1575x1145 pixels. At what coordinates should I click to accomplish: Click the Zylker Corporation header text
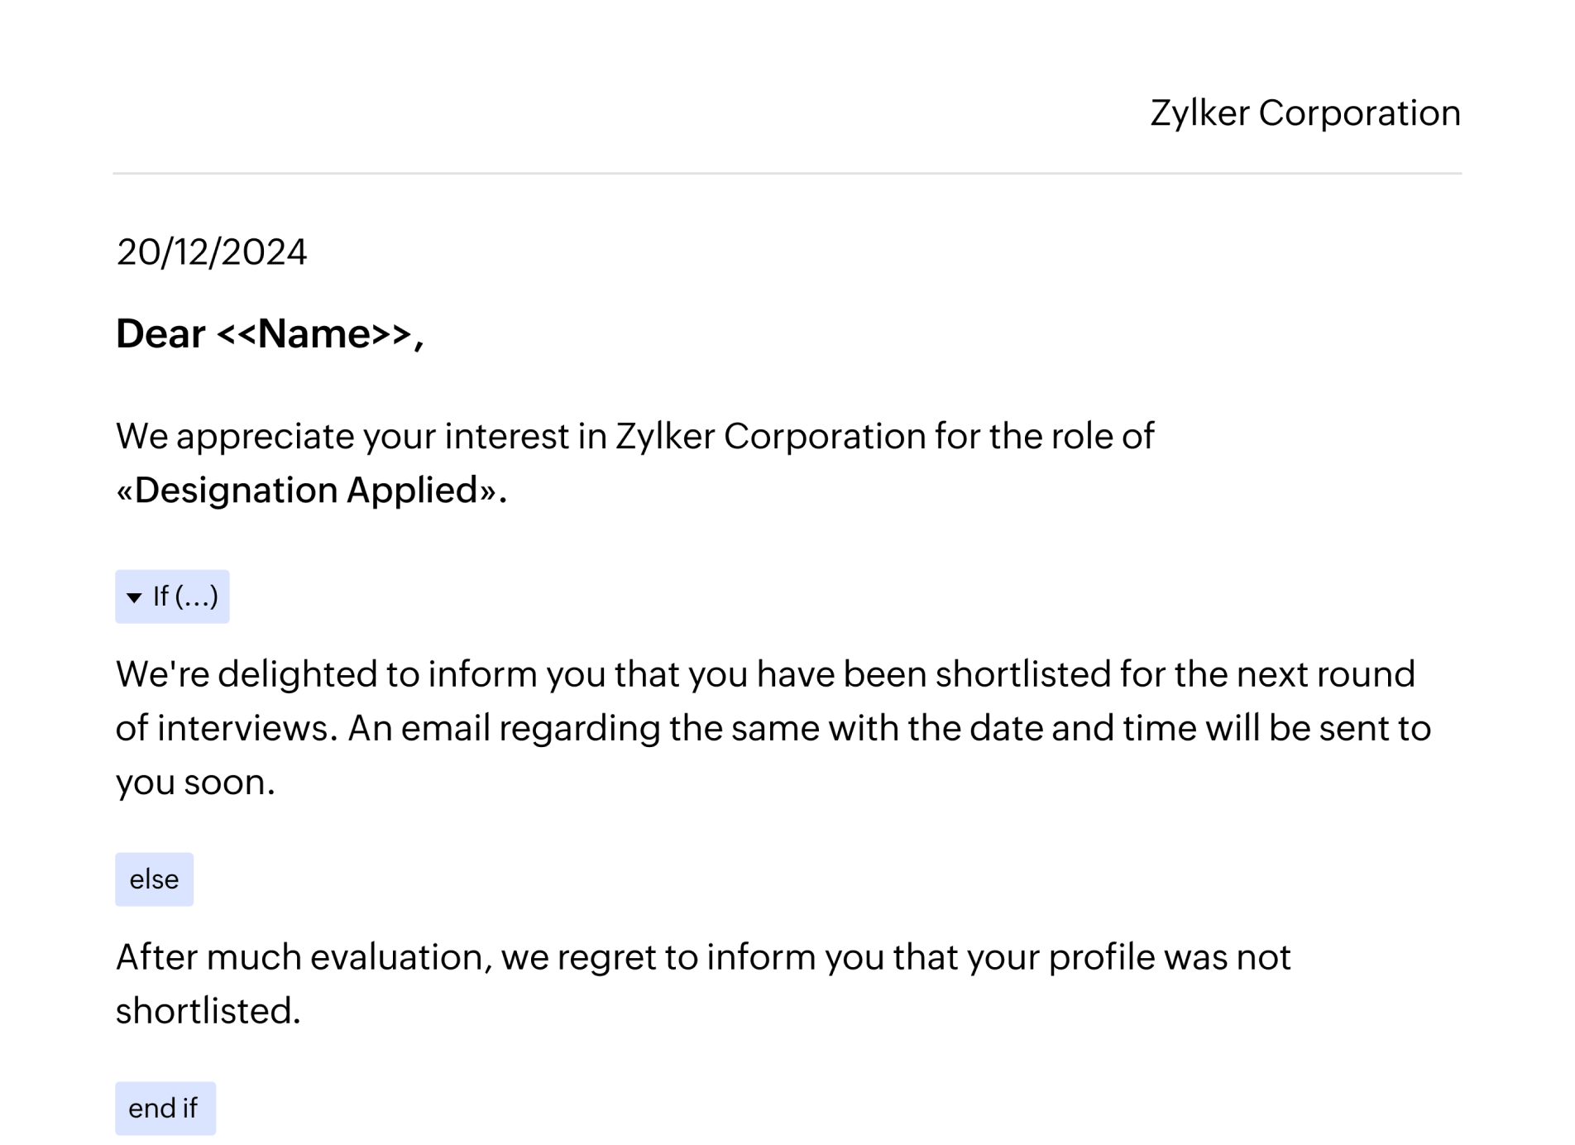[1305, 113]
